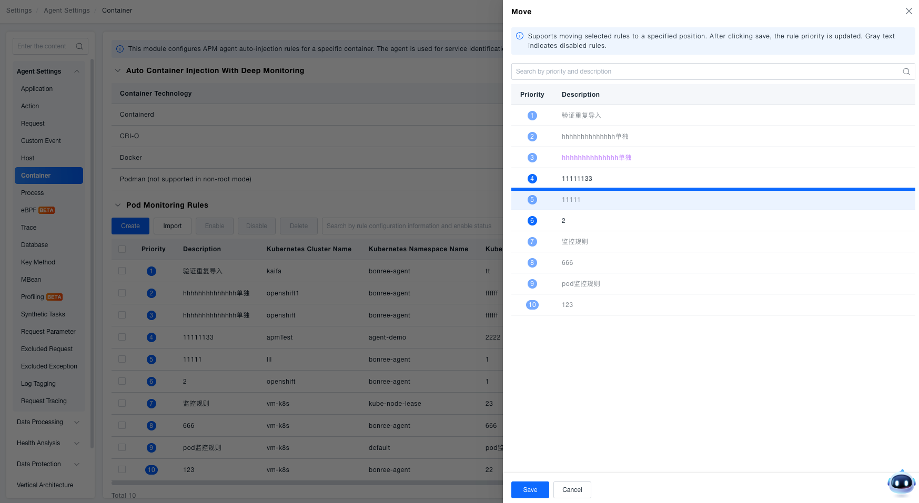919x503 pixels.
Task: Close the Move panel with the X icon
Action: pyautogui.click(x=908, y=11)
